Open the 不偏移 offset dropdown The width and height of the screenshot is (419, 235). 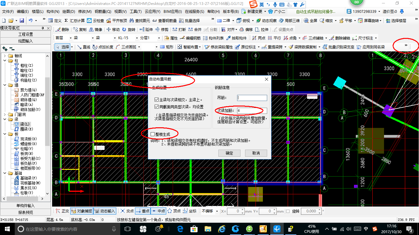click(217, 211)
